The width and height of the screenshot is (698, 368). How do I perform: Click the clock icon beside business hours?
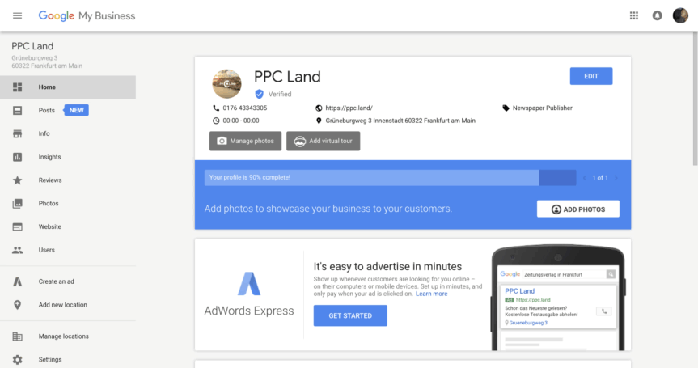216,121
